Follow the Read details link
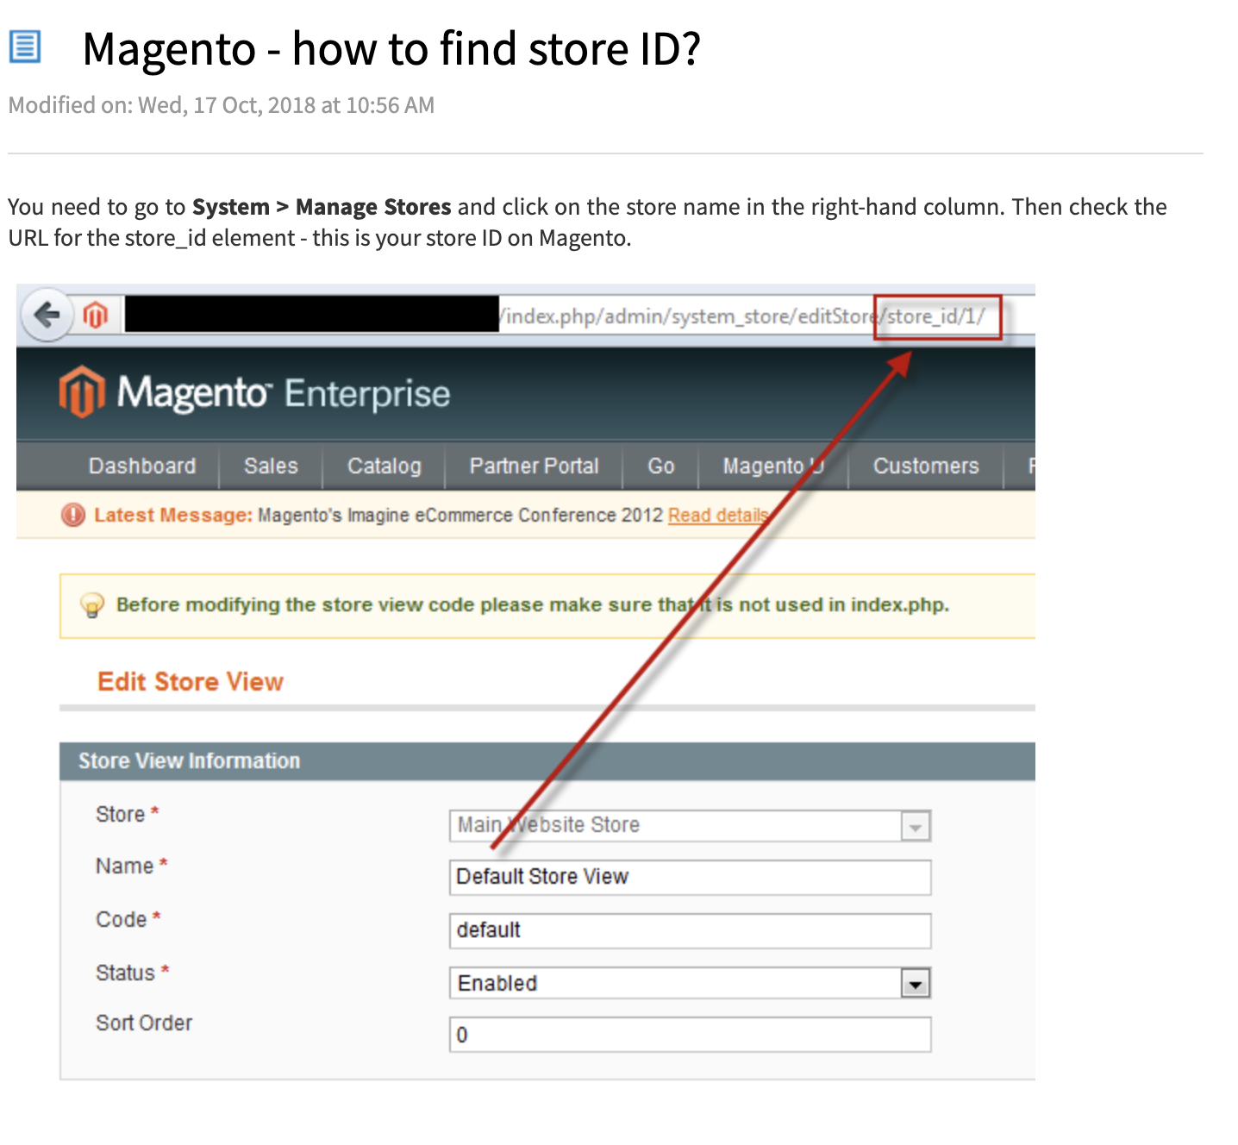Viewport: 1238px width, 1145px height. click(x=718, y=515)
